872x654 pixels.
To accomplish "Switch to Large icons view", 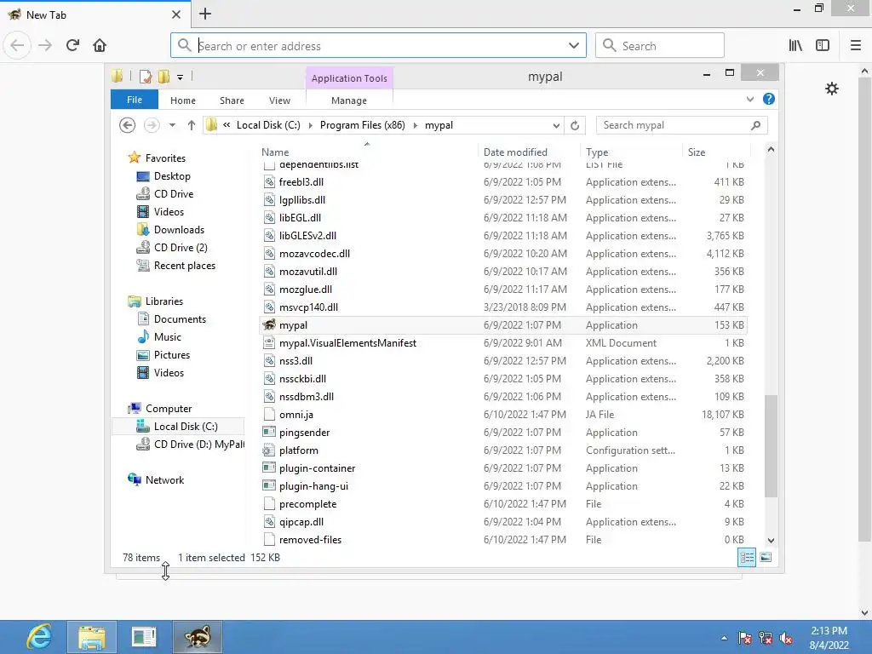I will [x=766, y=557].
